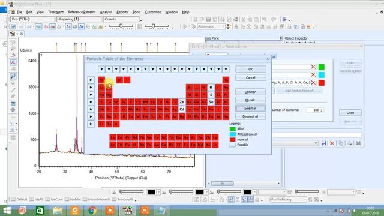This screenshot has width=384, height=216.
Task: Click the Print icon in top toolbar
Action: (223, 19)
